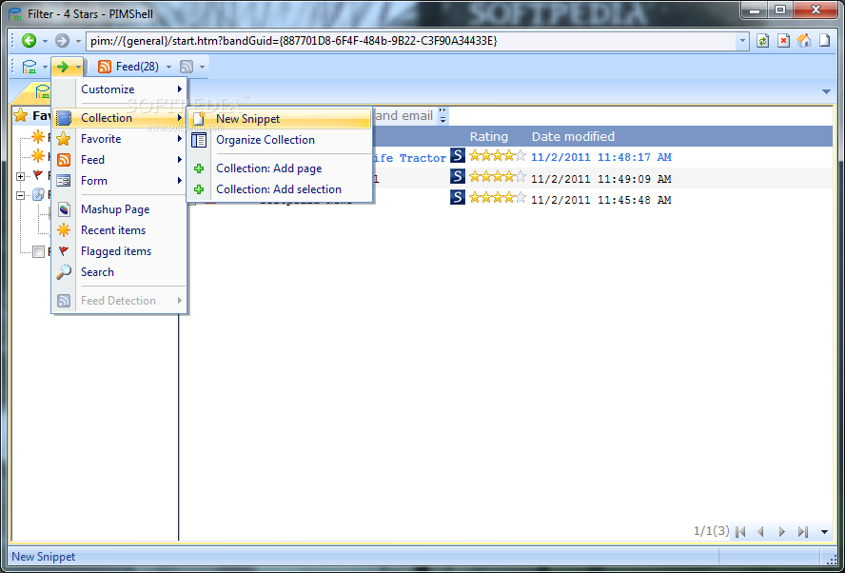Screen dimensions: 845x573
Task: Choose Flagged items from the menu
Action: 120,251
